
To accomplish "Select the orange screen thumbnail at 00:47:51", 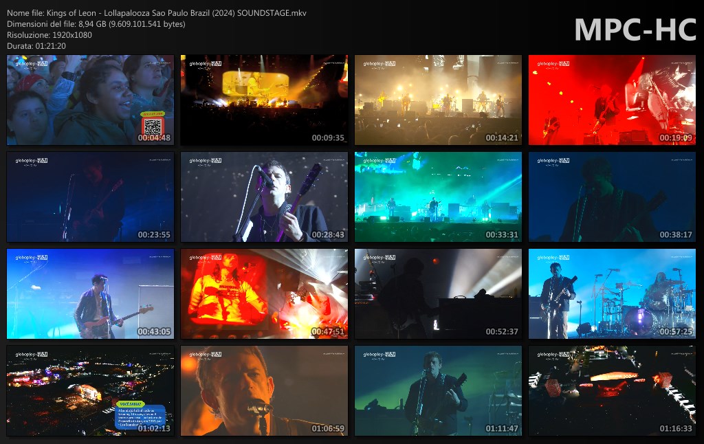I will 264,294.
